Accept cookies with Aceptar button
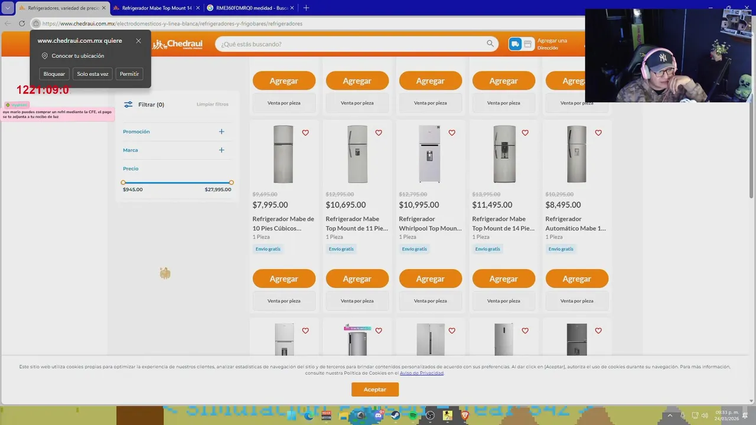 pyautogui.click(x=375, y=390)
